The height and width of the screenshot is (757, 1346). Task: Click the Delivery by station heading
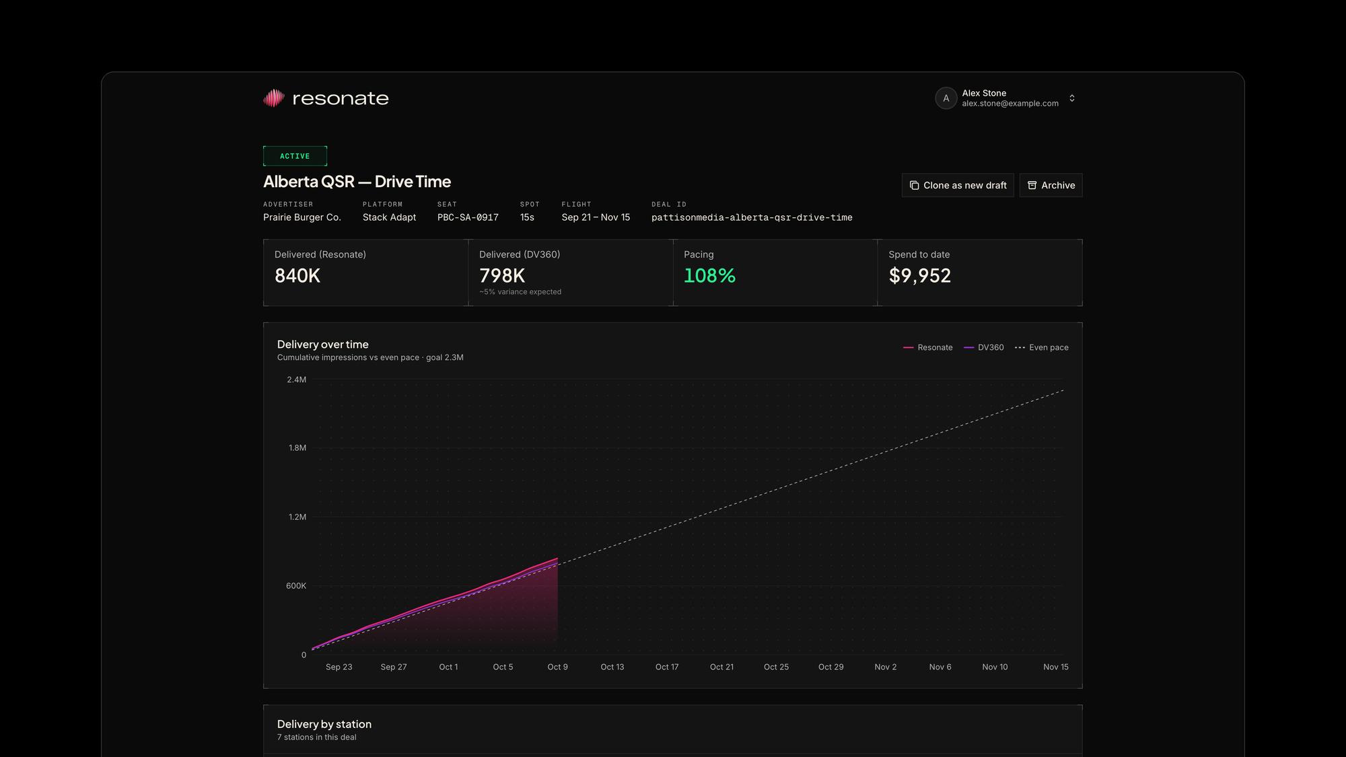324,724
